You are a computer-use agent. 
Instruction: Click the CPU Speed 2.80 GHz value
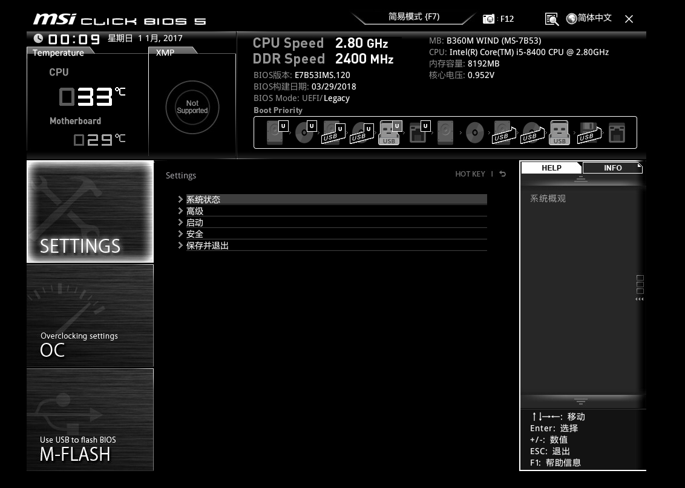tap(361, 43)
